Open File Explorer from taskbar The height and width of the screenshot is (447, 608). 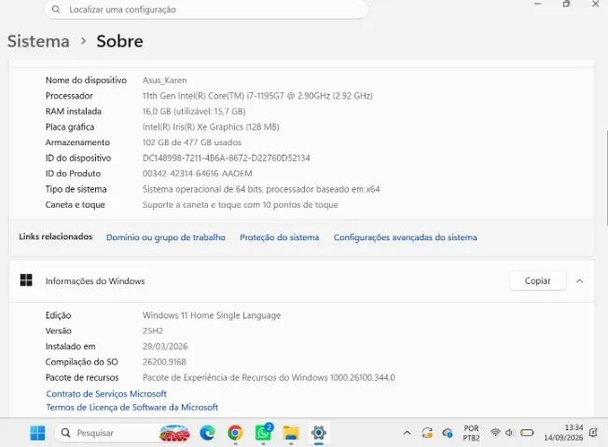(291, 433)
